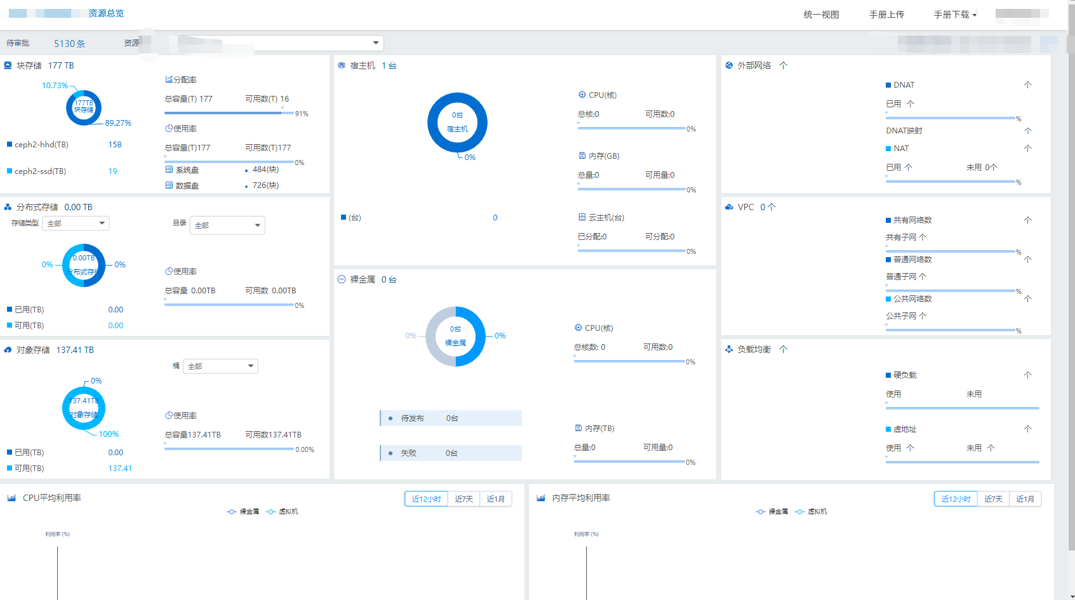Click the host CPU 0% progress bar
This screenshot has width=1075, height=600.
(632, 128)
